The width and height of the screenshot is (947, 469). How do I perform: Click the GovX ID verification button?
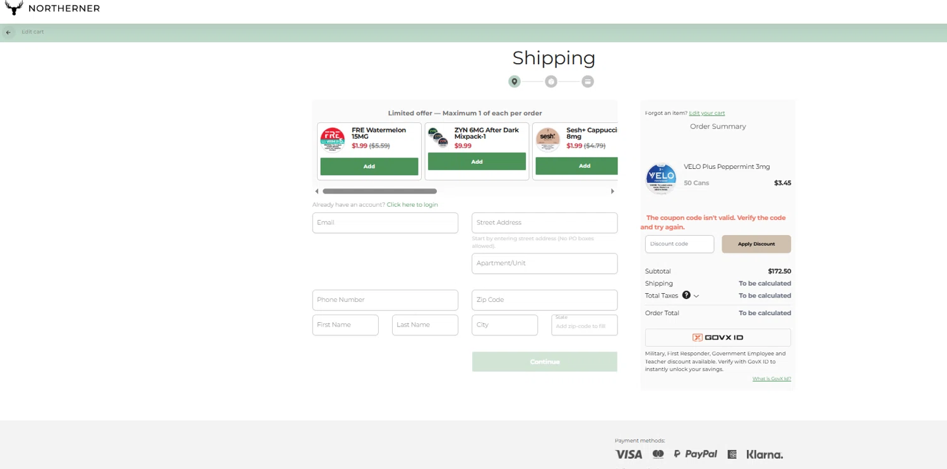(718, 337)
